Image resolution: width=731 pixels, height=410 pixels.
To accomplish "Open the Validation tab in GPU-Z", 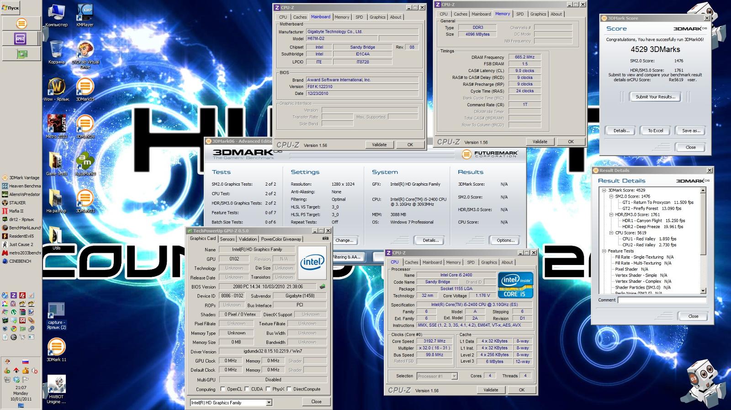I will point(248,239).
